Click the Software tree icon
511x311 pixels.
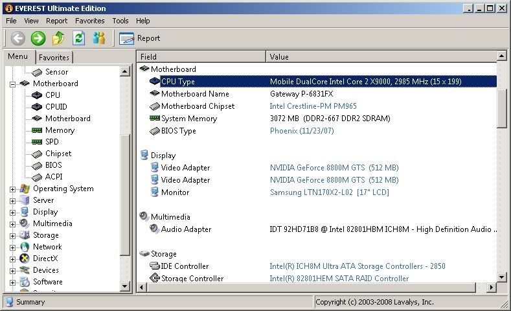(25, 282)
